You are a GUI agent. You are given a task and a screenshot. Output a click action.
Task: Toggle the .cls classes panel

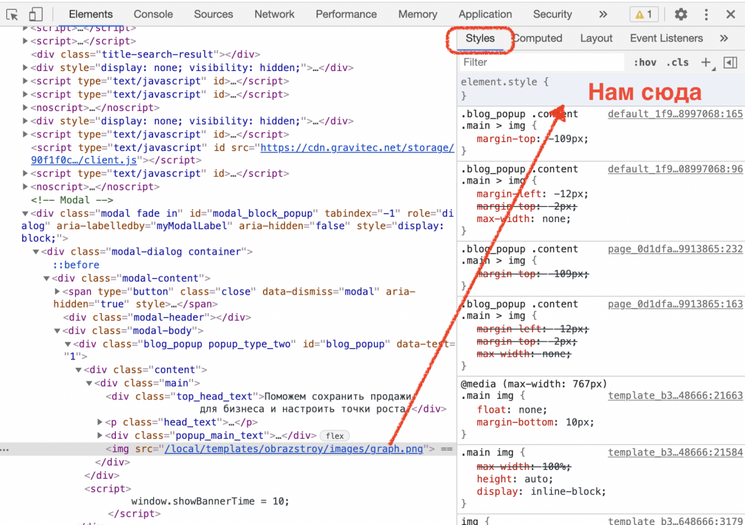tap(677, 63)
